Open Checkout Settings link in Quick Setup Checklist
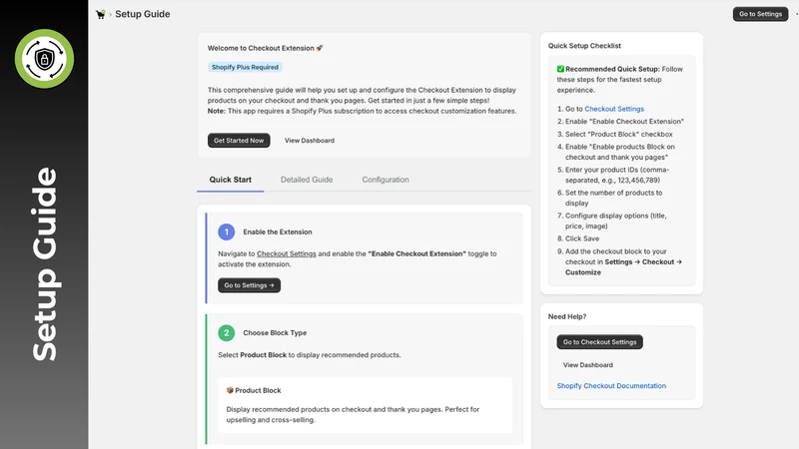Image resolution: width=799 pixels, height=449 pixels. click(x=614, y=109)
